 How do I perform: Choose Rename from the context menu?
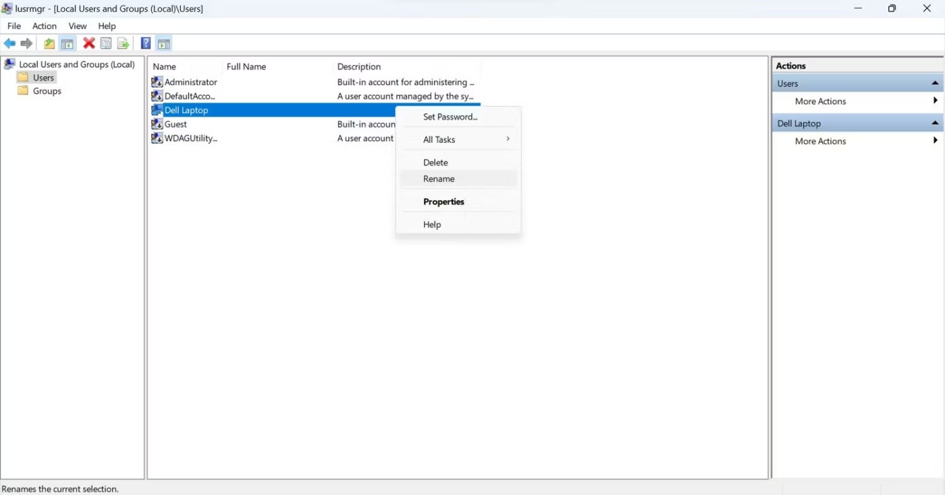439,179
